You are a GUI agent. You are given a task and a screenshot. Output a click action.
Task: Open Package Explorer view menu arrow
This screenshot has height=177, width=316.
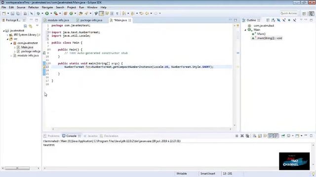point(37,26)
